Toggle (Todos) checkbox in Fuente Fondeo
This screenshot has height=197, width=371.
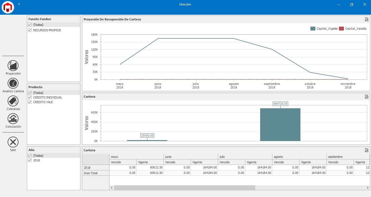click(x=30, y=25)
